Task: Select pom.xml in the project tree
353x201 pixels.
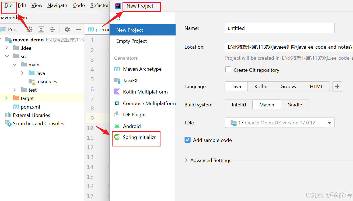Action: tap(30, 107)
